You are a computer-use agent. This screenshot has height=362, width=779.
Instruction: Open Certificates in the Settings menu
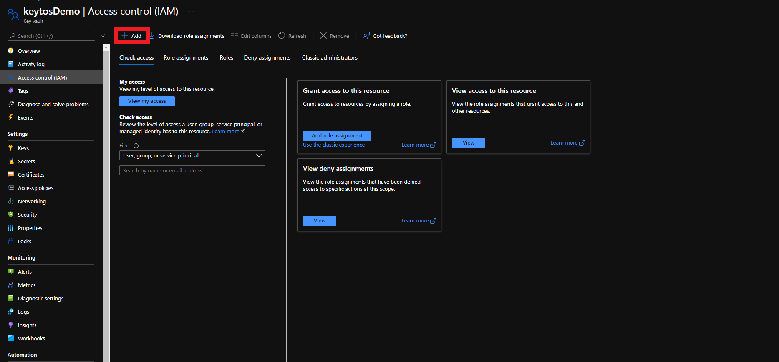(x=31, y=175)
